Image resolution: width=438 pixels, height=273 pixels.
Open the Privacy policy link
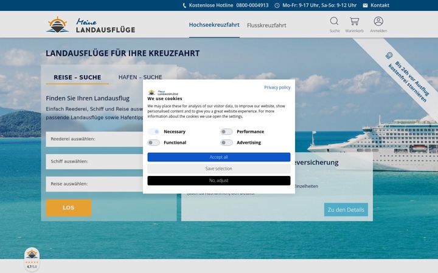coord(277,87)
